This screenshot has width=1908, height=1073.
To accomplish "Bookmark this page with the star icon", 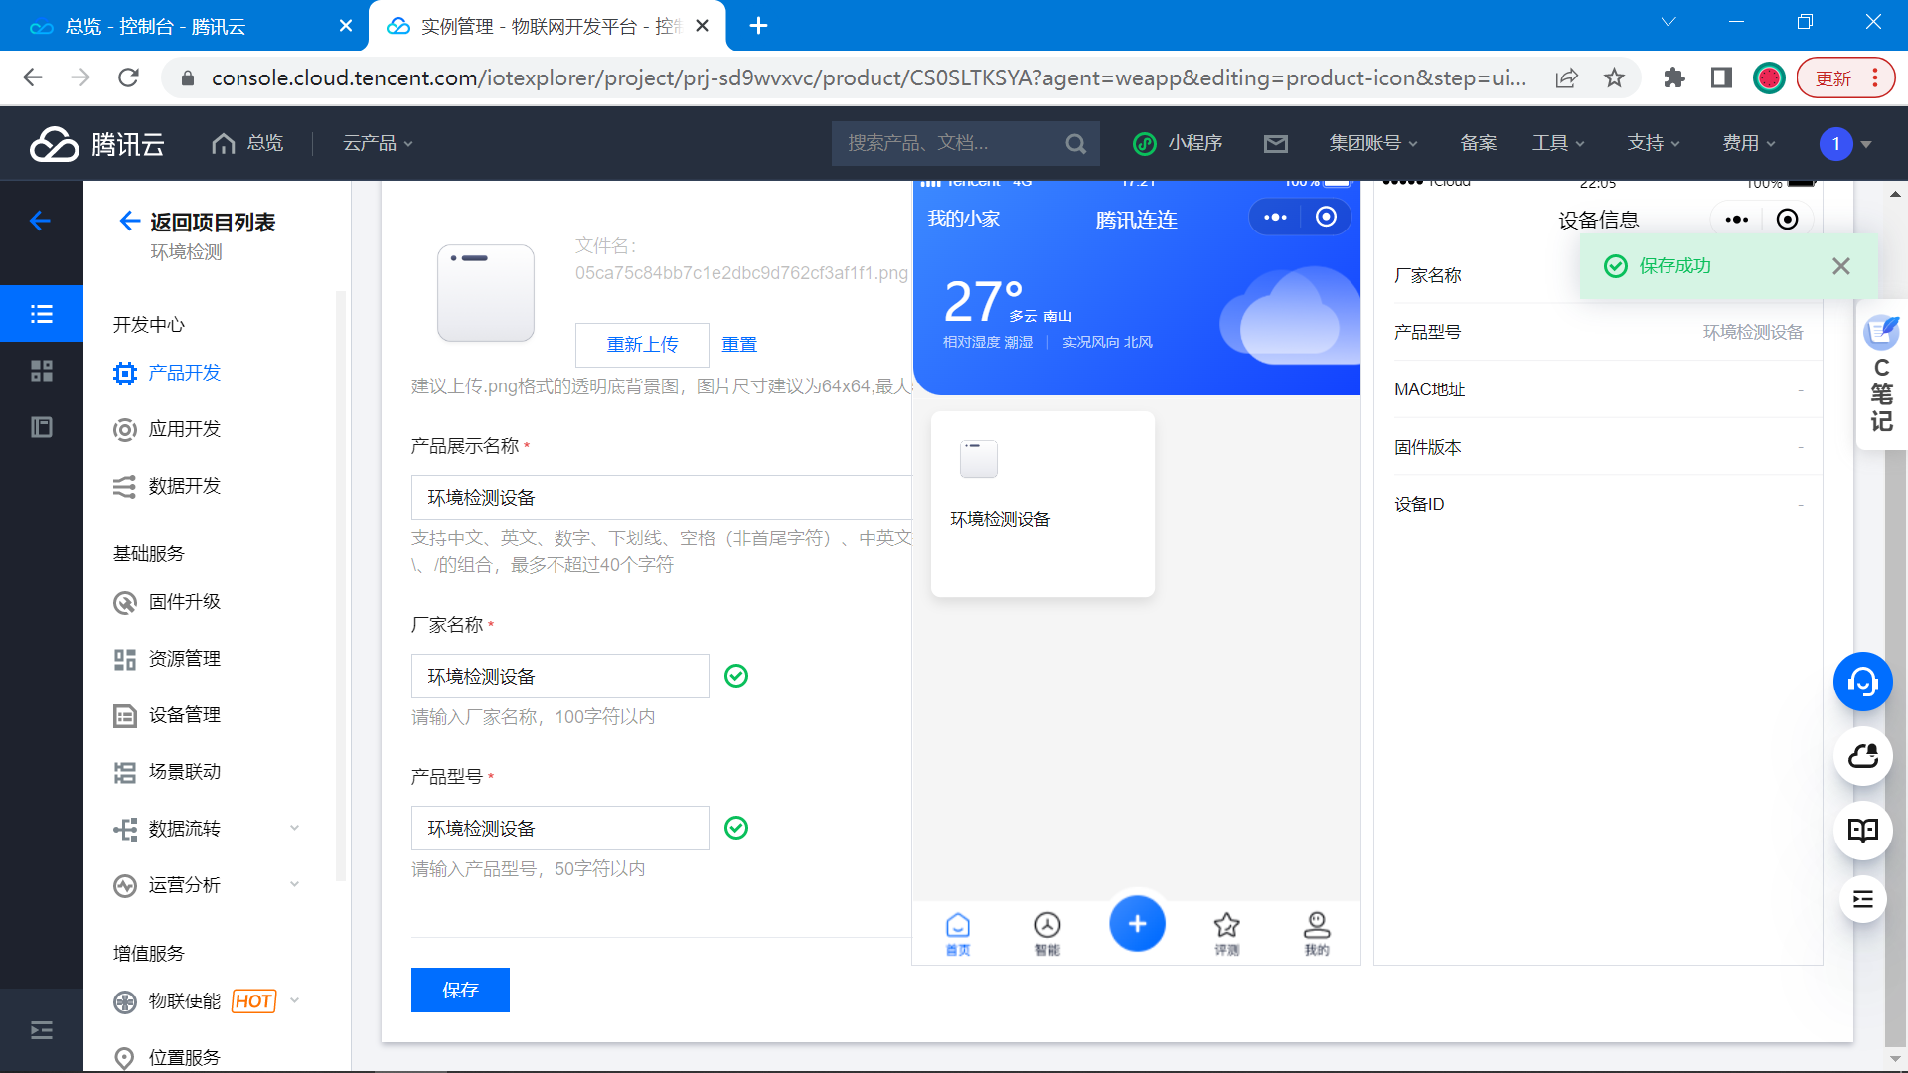I will click(x=1614, y=77).
